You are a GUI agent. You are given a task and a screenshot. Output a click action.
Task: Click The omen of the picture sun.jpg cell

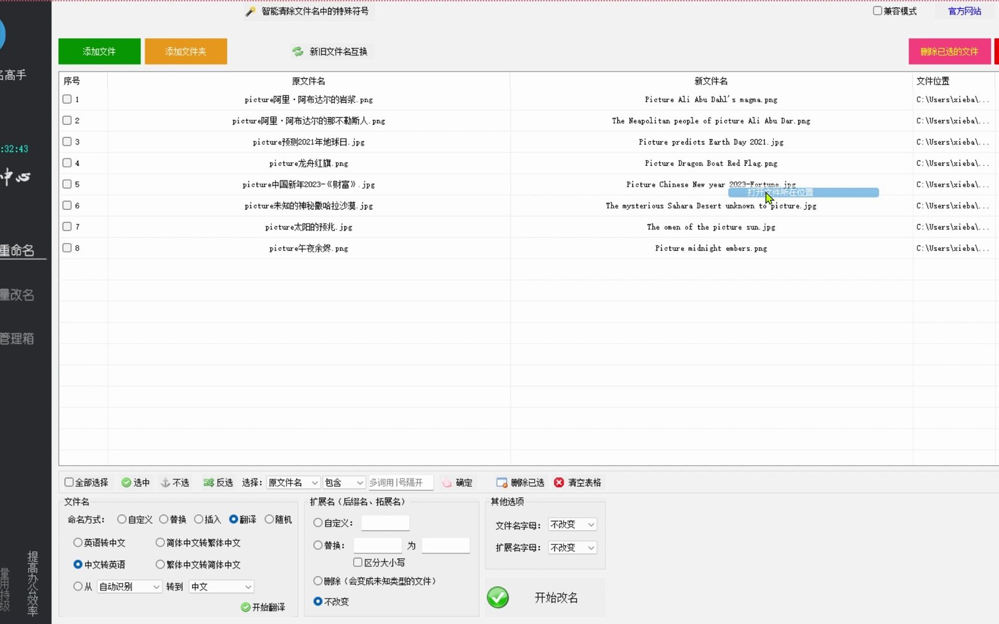711,227
